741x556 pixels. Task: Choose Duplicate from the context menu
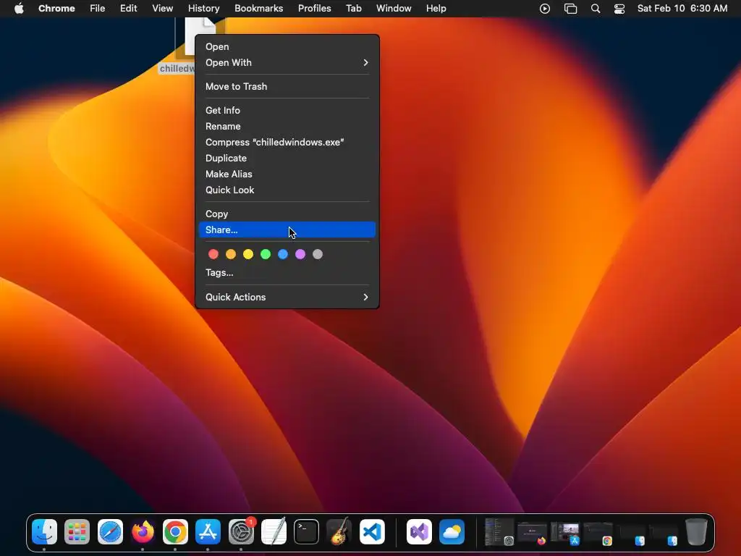(x=287, y=158)
